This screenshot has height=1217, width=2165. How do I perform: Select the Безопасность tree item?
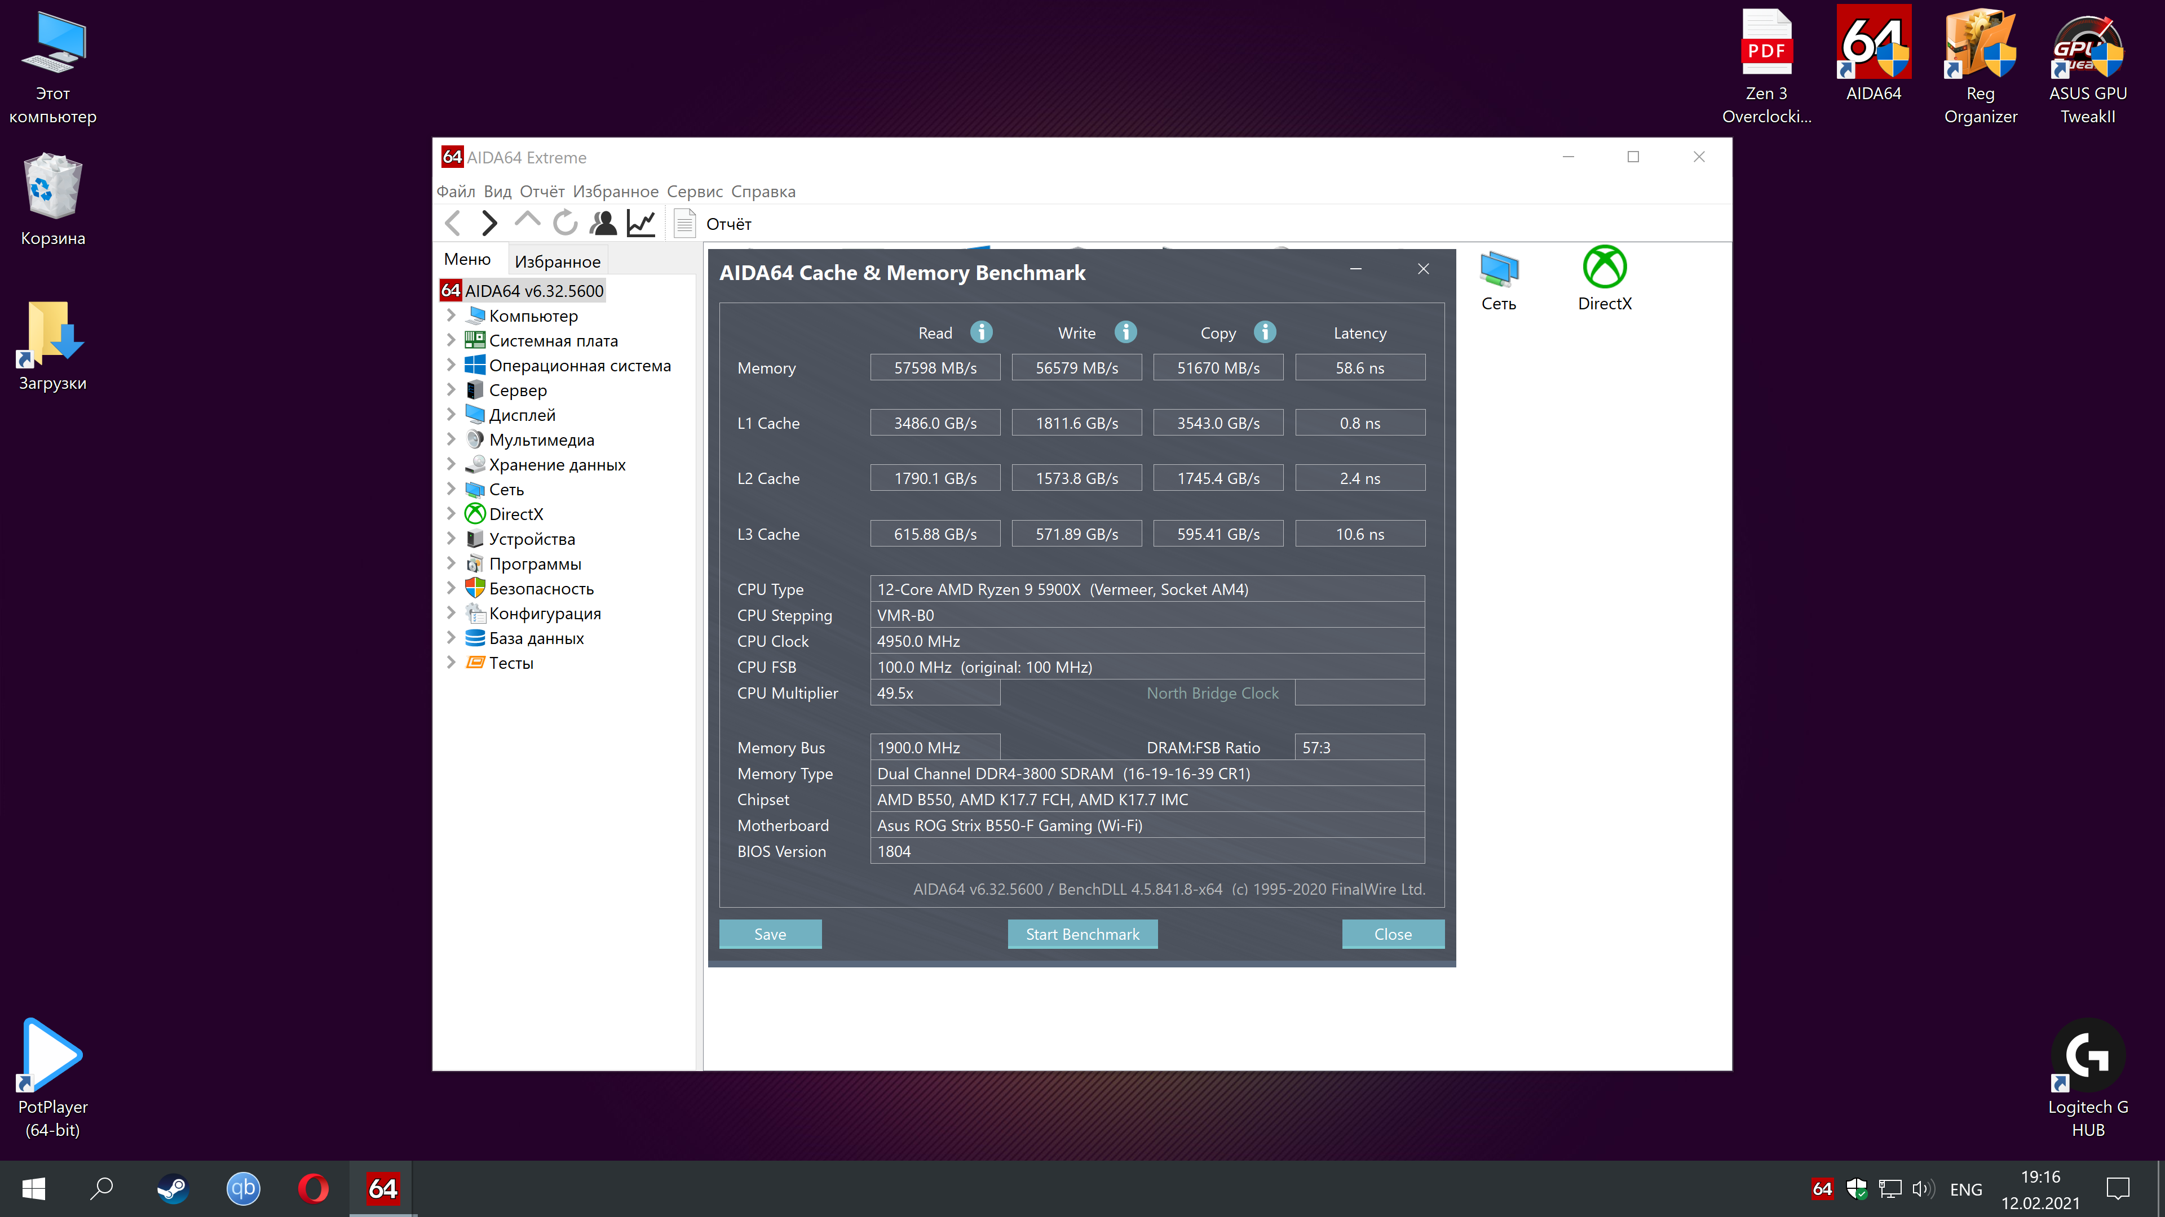pos(541,589)
